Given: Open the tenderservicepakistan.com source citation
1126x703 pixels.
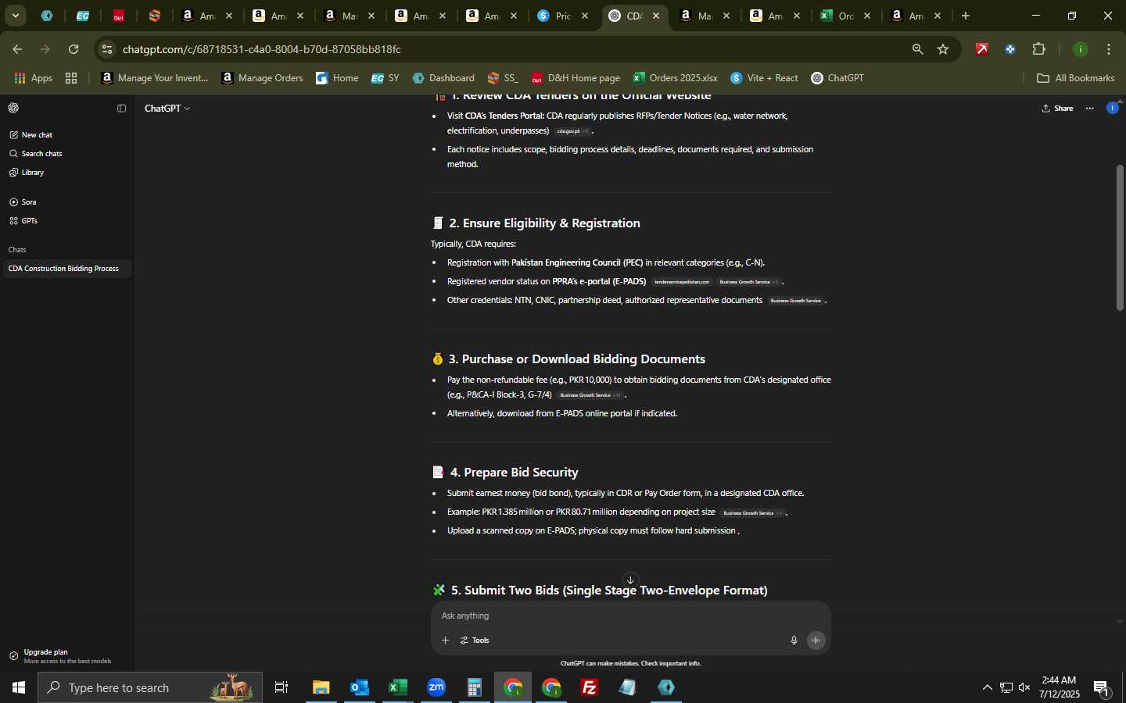Looking at the screenshot, I should coord(682,282).
